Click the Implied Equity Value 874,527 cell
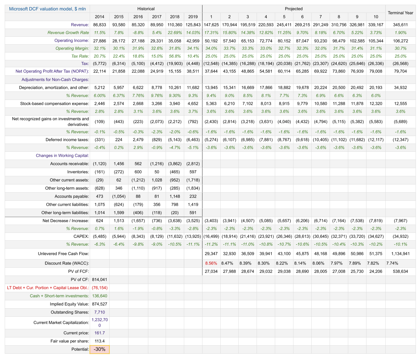This screenshot has height=361, width=420. pyautogui.click(x=99, y=304)
